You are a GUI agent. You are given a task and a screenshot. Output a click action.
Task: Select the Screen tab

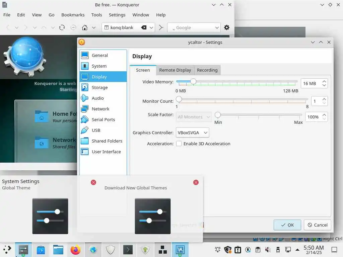[143, 70]
